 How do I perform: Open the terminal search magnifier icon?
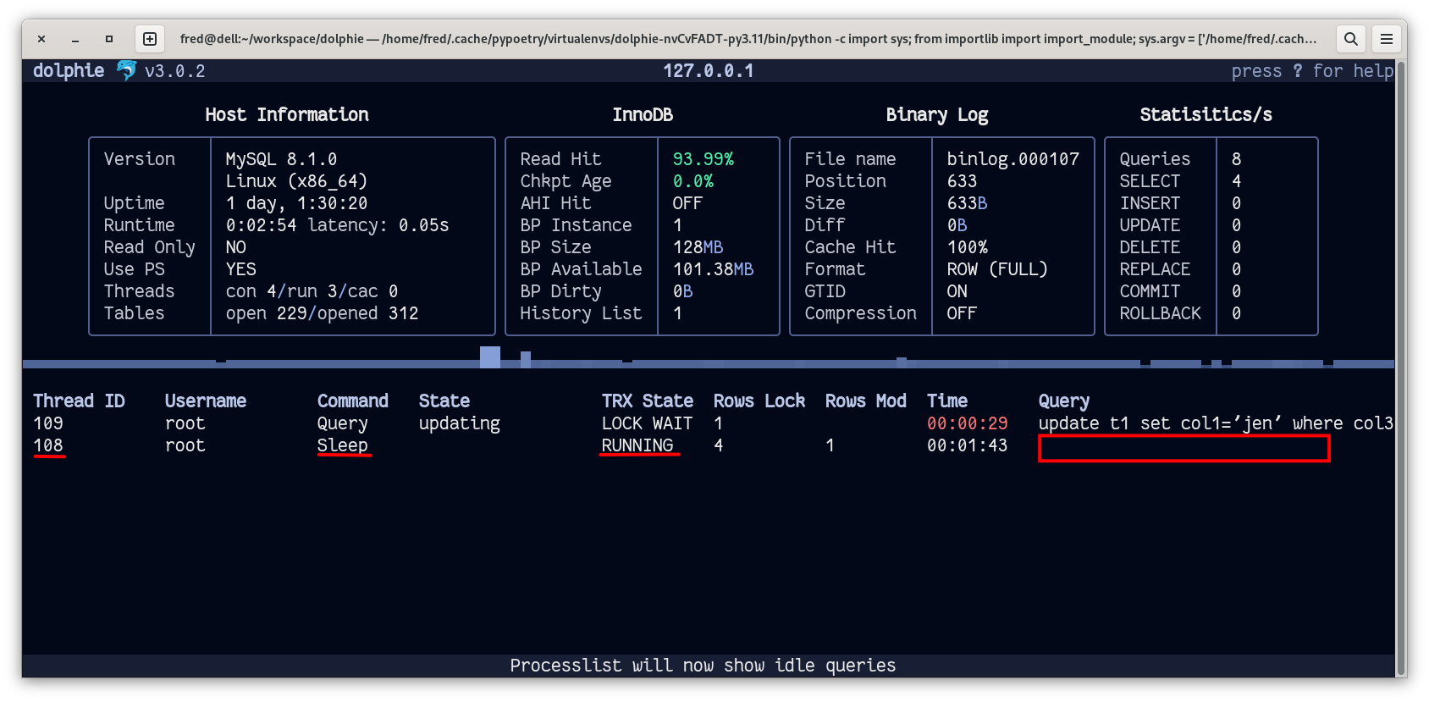pos(1350,39)
